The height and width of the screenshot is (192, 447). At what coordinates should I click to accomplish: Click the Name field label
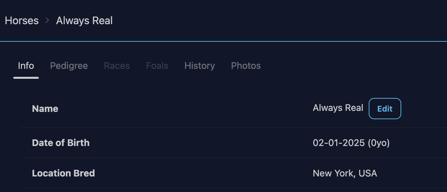45,109
